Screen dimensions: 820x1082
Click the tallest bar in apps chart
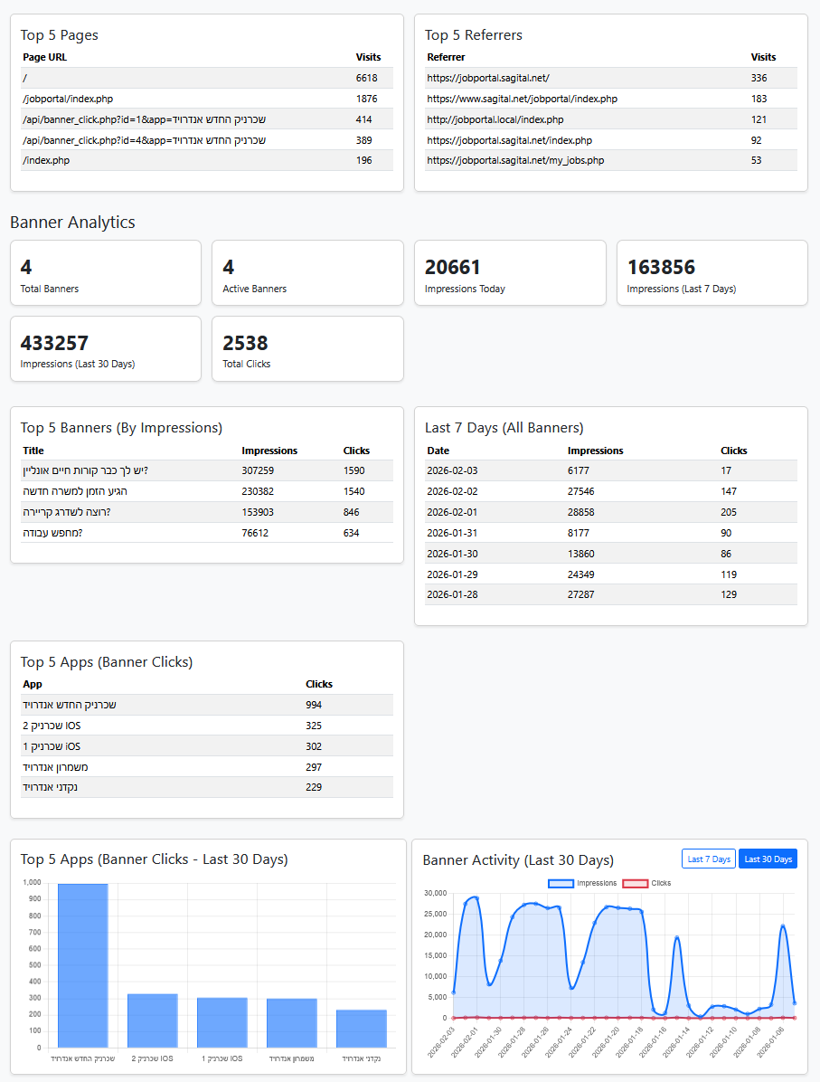83,965
